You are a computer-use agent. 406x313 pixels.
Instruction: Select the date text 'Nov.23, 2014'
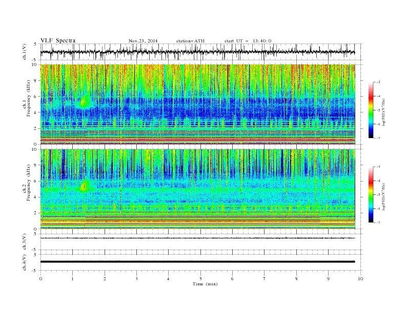[143, 41]
